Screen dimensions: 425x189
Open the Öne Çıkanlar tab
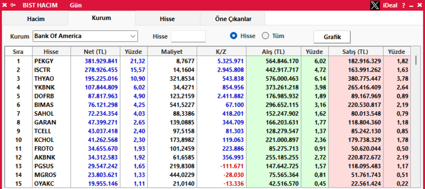pyautogui.click(x=233, y=19)
